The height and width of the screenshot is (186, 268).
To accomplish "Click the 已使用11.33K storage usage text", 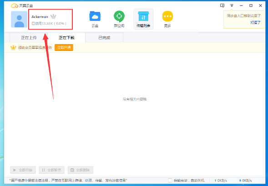I will (x=49, y=23).
